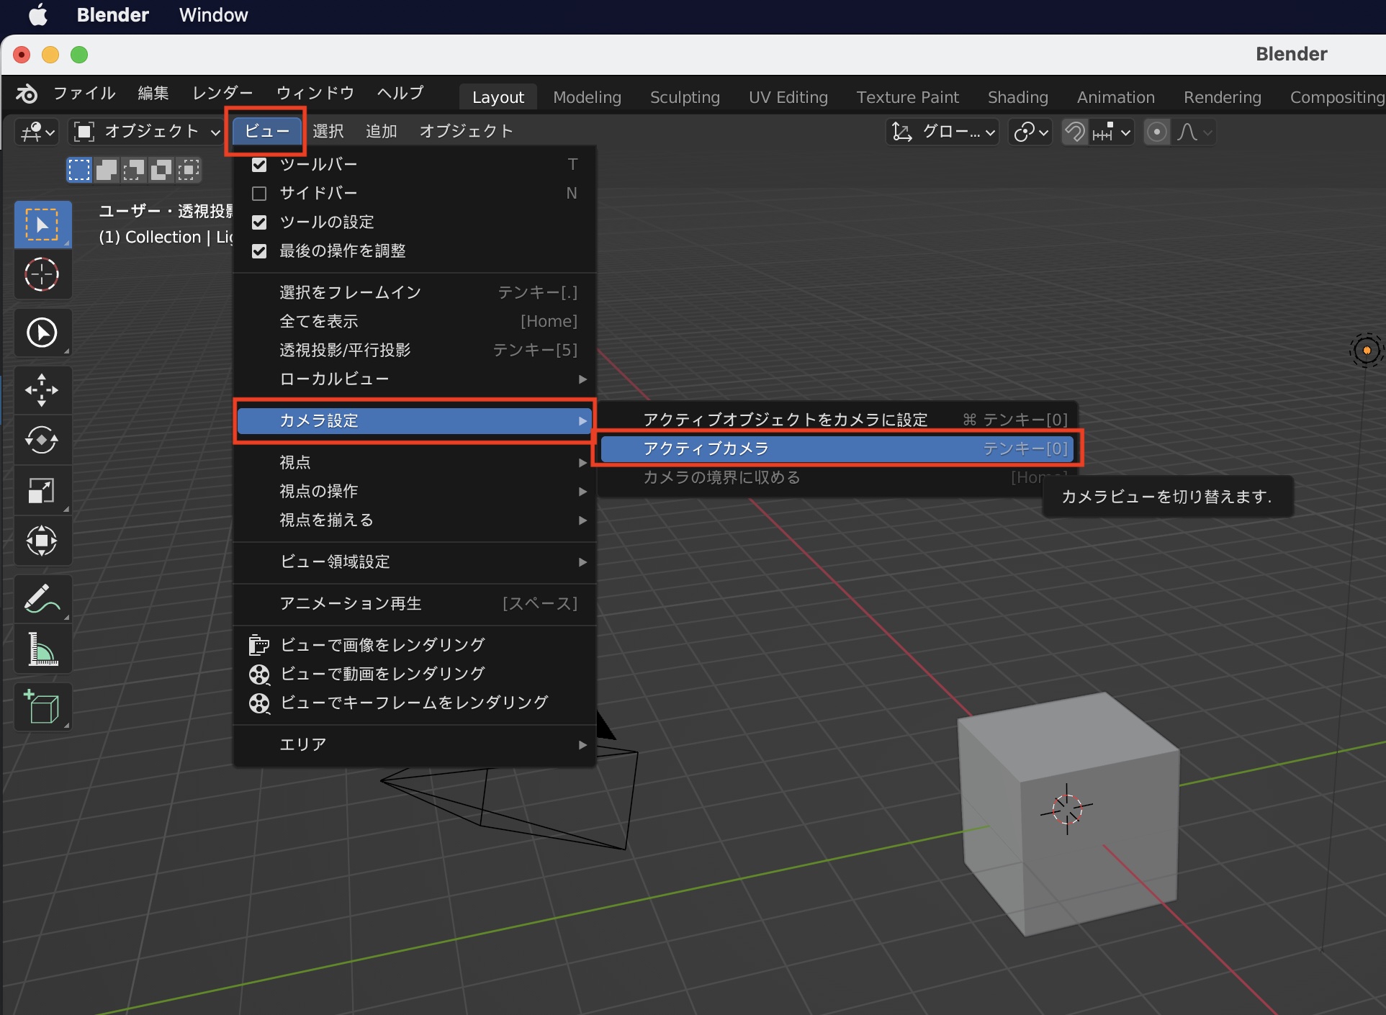Uncheck the ツールバー checkbox
The height and width of the screenshot is (1015, 1386).
(259, 165)
